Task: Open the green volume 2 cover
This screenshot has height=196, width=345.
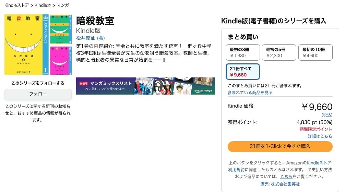Action: coord(61,29)
